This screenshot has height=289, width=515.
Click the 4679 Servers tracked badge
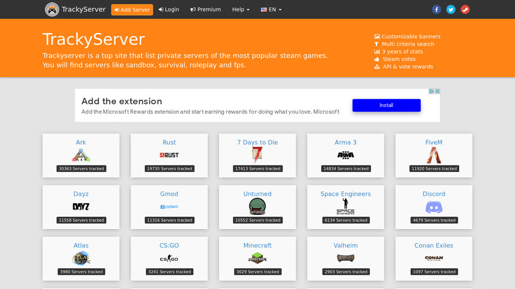point(434,220)
